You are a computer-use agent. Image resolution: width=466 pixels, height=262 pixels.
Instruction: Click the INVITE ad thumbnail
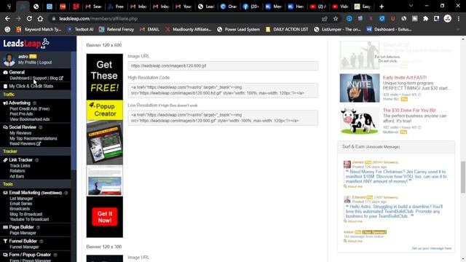click(x=360, y=88)
